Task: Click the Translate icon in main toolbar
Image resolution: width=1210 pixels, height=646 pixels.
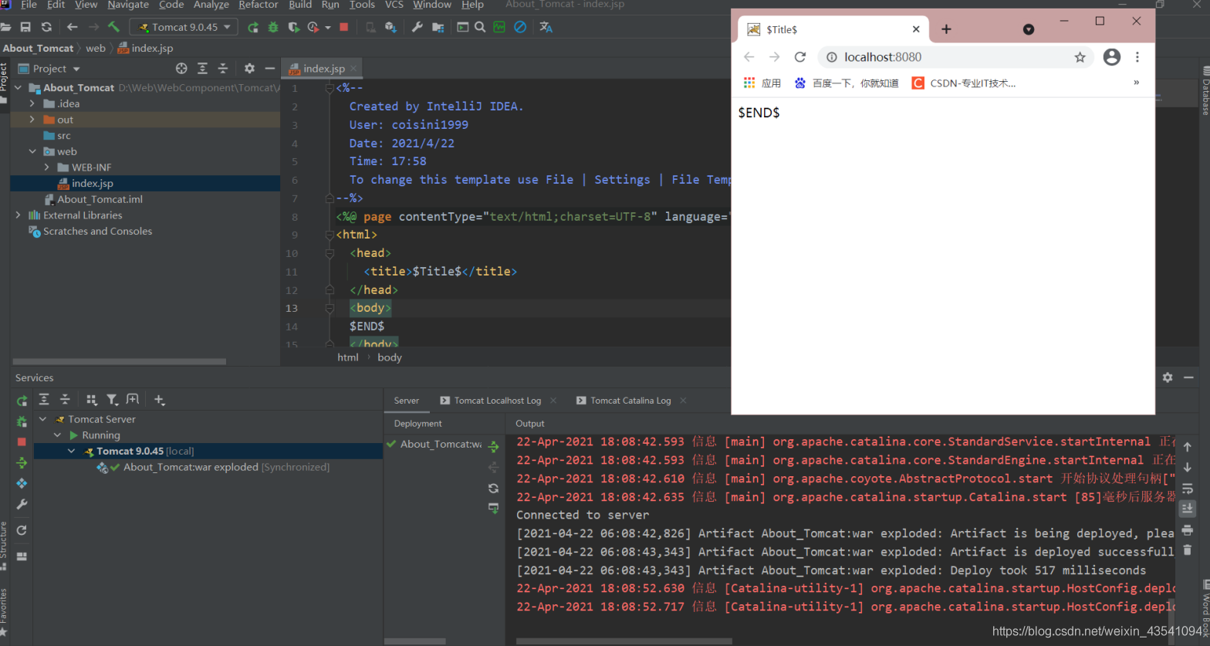Action: pos(546,27)
